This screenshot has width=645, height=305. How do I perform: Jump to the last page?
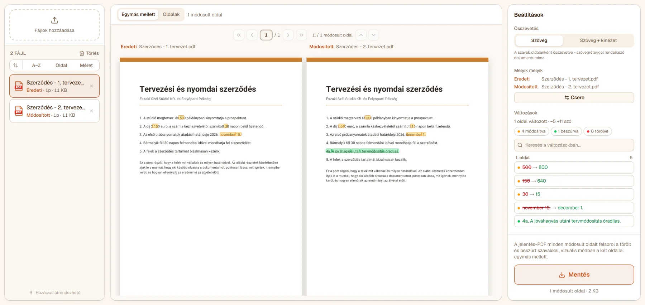coord(301,35)
